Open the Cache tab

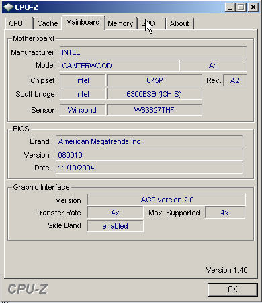(x=48, y=23)
